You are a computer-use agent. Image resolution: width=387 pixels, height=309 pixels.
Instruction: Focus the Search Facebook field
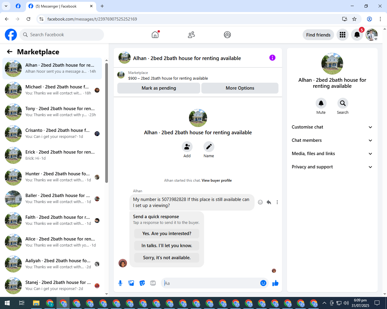point(62,35)
